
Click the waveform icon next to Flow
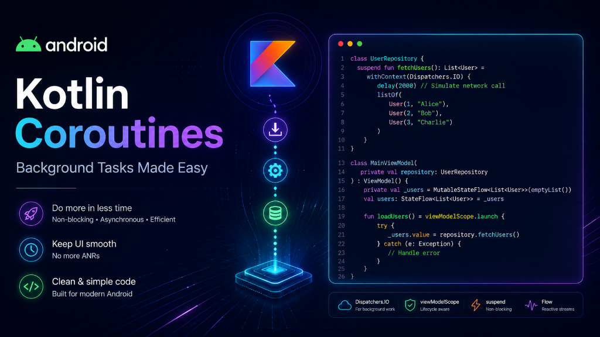pos(531,305)
